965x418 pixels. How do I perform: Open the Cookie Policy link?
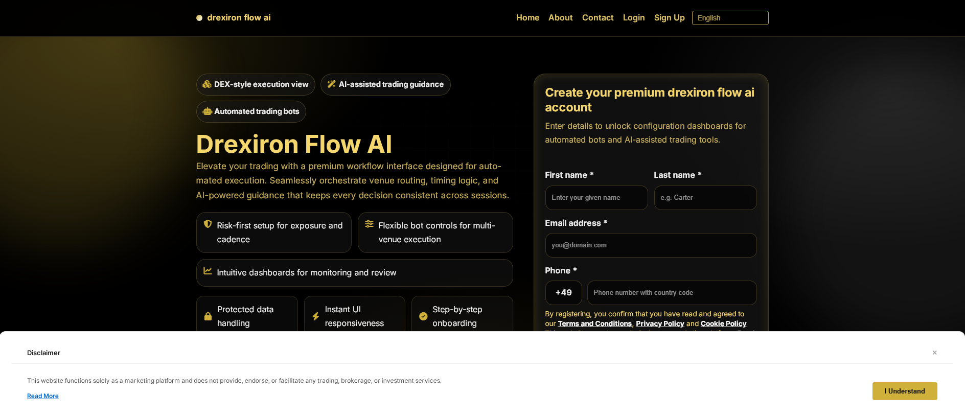click(x=724, y=323)
